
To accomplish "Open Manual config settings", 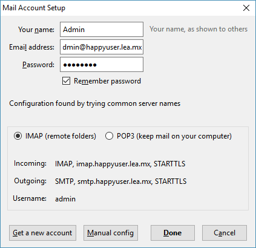I will coord(111,233).
